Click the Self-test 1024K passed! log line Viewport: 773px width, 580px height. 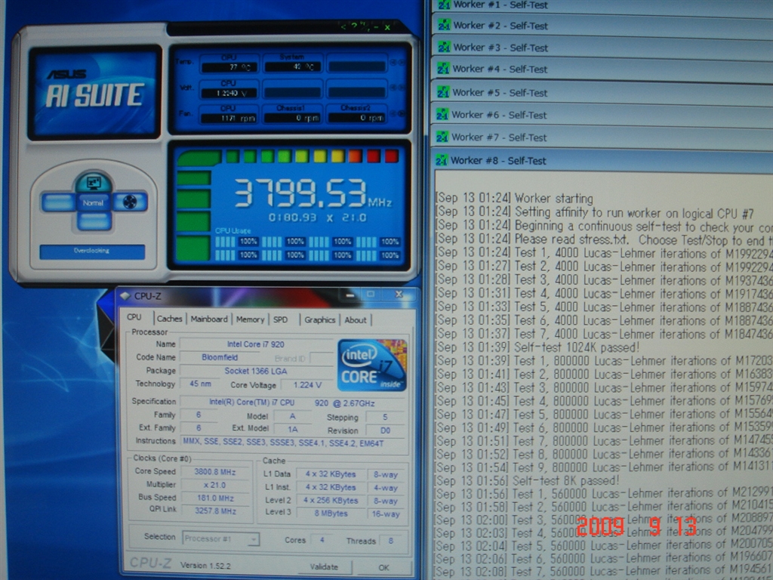537,347
